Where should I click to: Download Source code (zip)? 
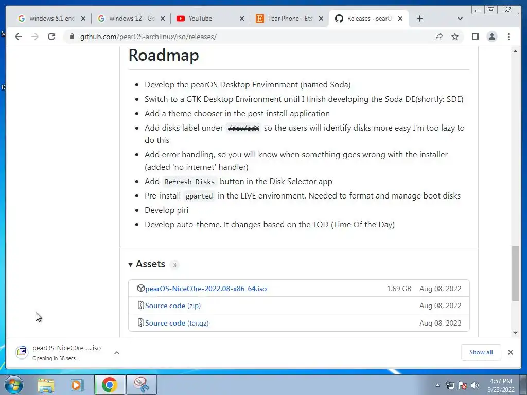(173, 306)
